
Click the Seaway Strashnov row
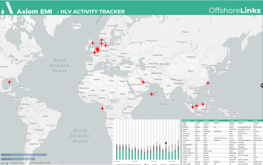[x=223, y=153]
